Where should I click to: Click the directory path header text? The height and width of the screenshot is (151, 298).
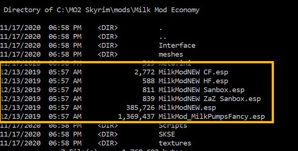pyautogui.click(x=102, y=10)
